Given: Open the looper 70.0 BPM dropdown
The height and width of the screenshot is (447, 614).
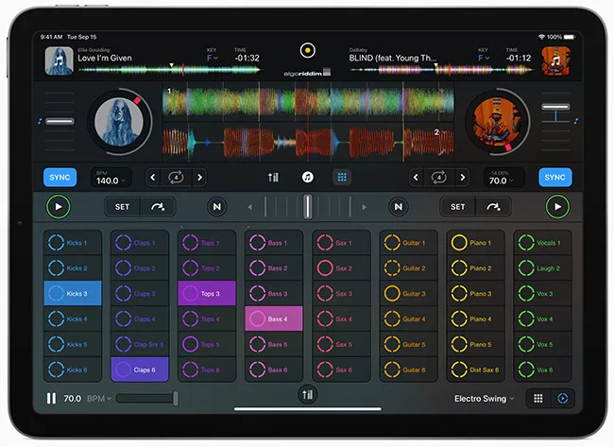Looking at the screenshot, I should click(87, 399).
